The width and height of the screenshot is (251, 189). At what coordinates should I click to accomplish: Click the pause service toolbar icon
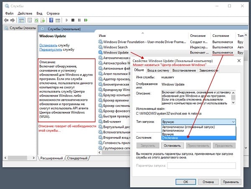pyautogui.click(x=79, y=20)
